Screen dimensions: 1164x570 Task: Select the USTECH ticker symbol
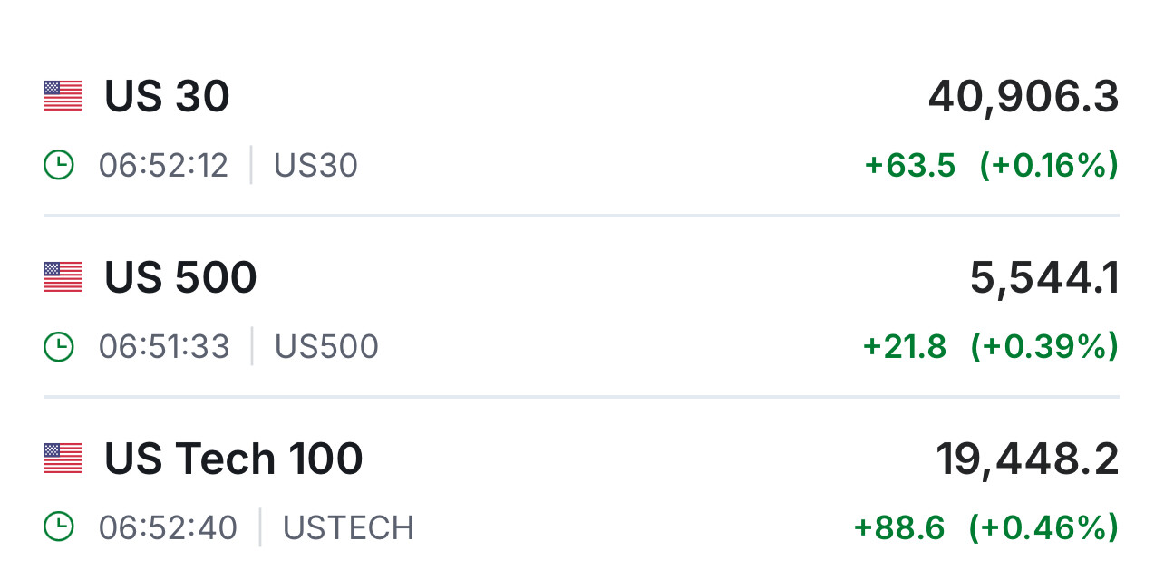pos(348,527)
